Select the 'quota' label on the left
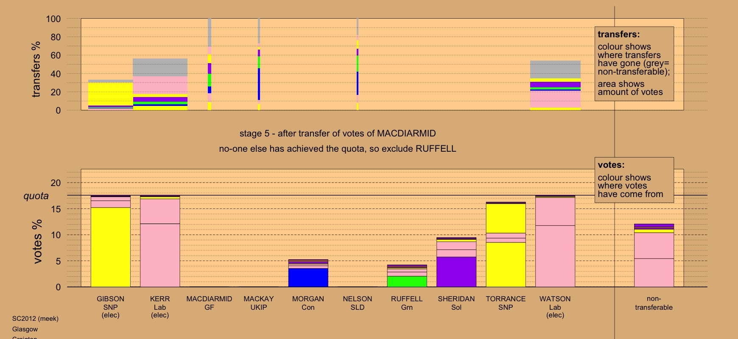The image size is (738, 339). 36,196
